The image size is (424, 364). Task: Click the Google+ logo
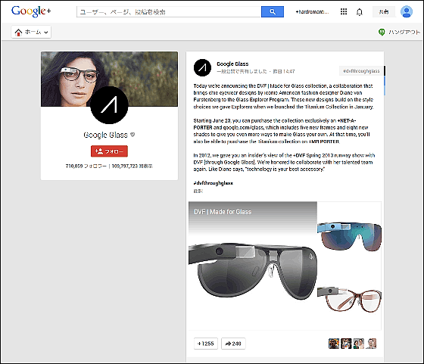pos(31,11)
